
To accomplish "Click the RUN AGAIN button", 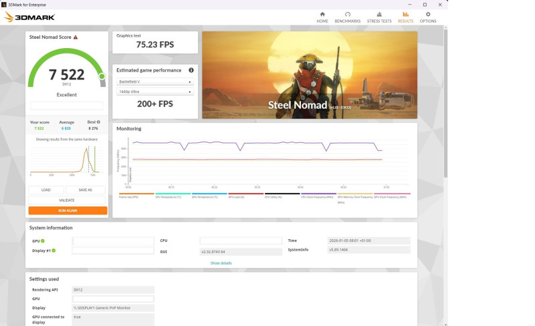I will point(68,210).
